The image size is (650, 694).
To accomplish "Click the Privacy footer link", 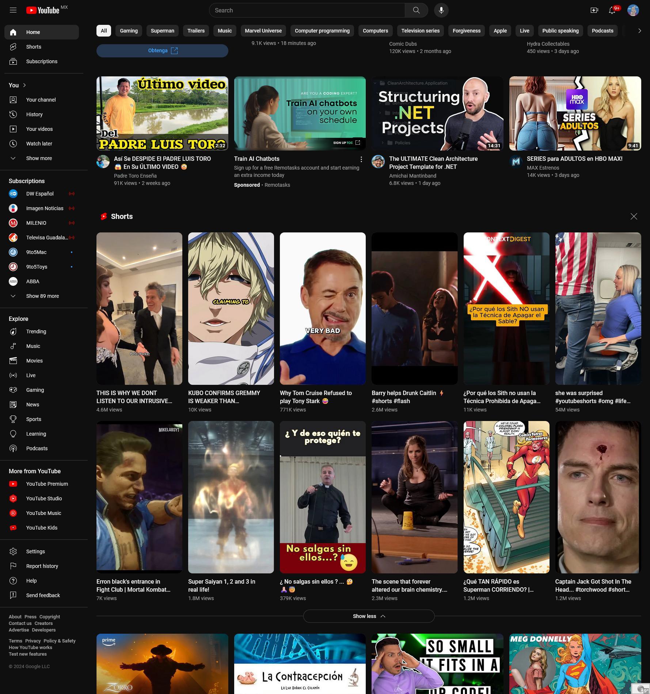I will pos(33,641).
